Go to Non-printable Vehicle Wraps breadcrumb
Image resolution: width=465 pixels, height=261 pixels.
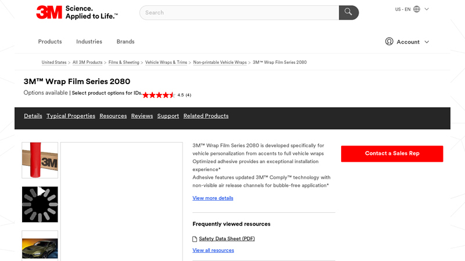pyautogui.click(x=220, y=62)
